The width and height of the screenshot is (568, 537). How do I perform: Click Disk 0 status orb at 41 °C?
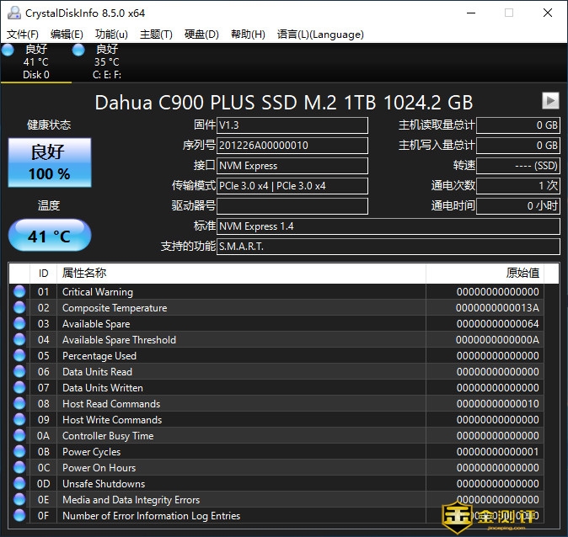click(x=8, y=51)
